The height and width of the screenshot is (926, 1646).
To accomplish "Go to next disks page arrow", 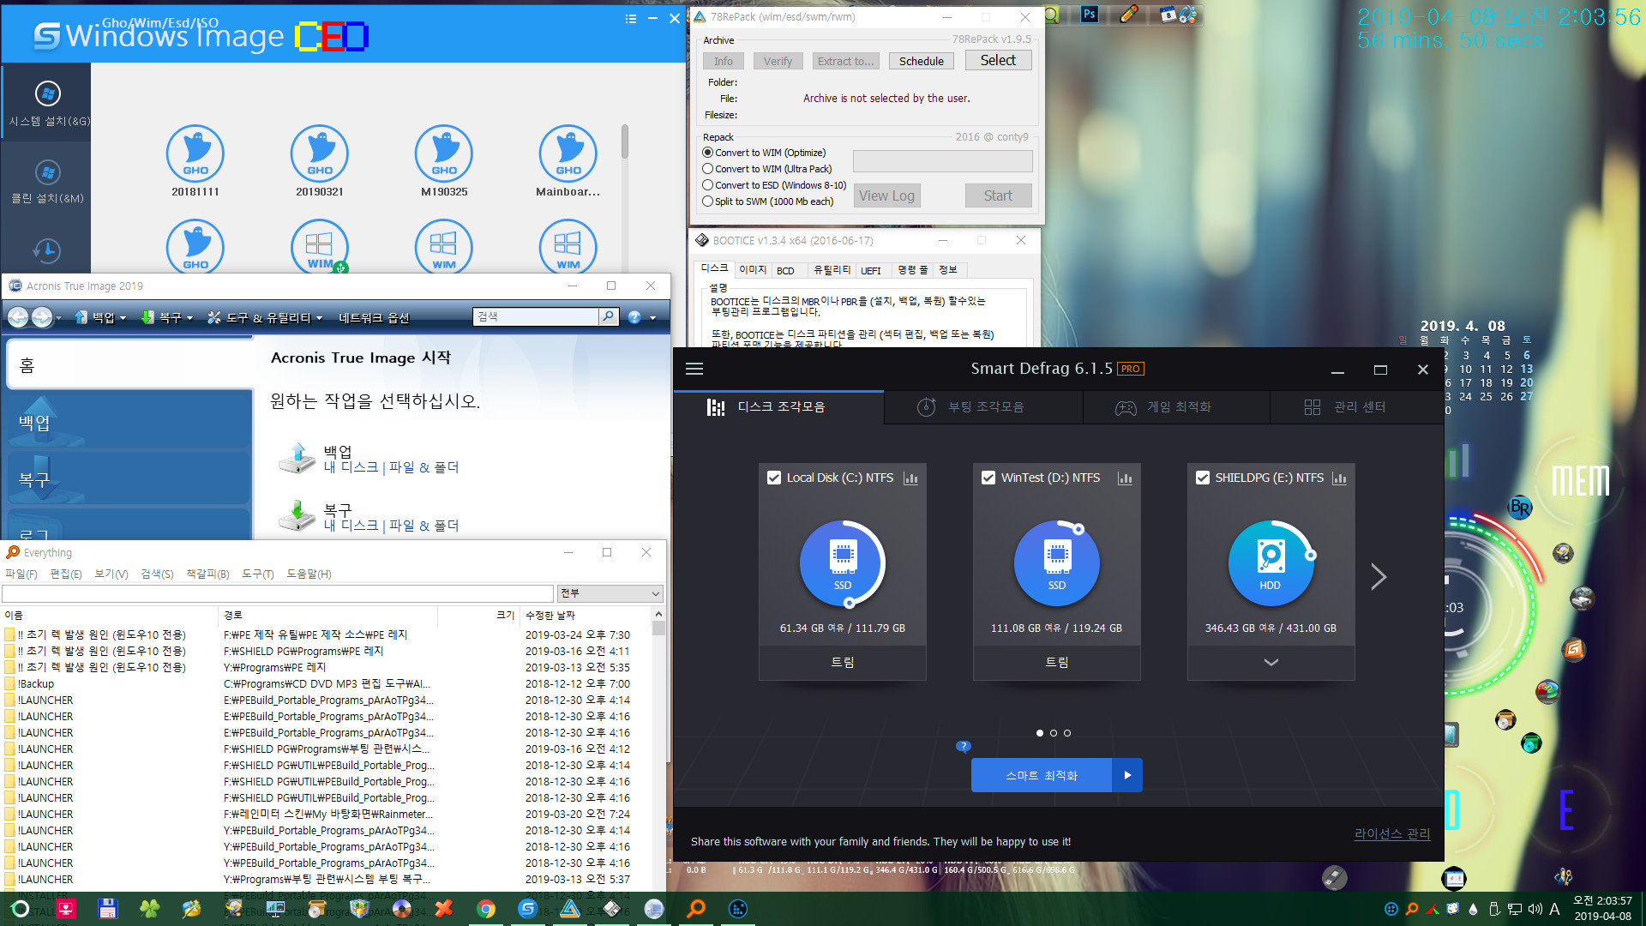I will click(1379, 577).
